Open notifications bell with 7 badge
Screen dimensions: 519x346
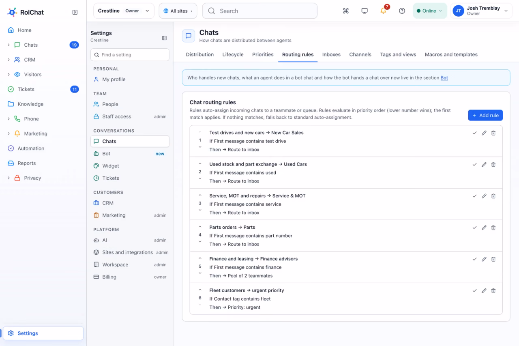384,11
